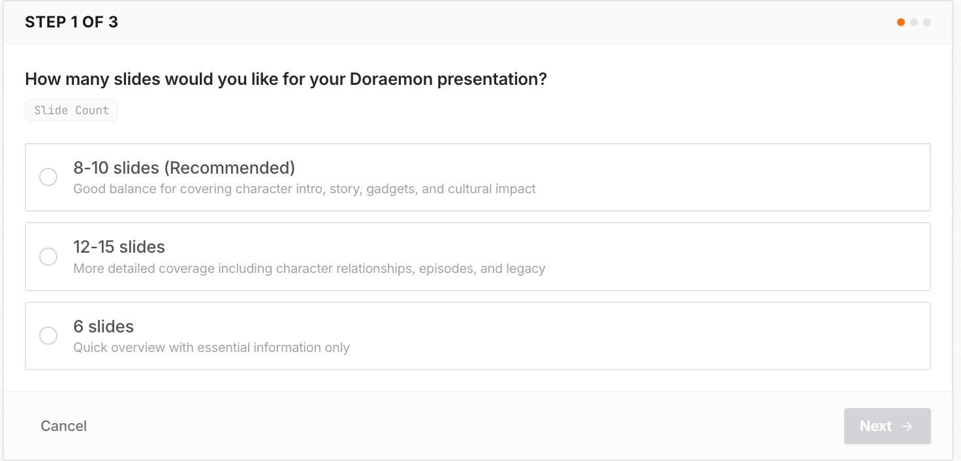This screenshot has width=961, height=461.
Task: Click the "6 slides" option title
Action: tap(103, 326)
